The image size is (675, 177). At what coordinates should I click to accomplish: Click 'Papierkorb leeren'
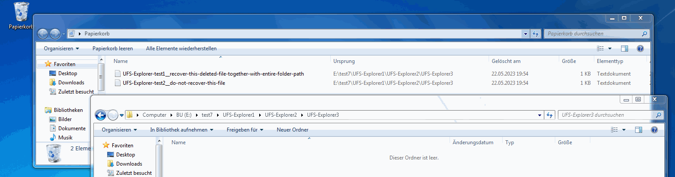[113, 49]
